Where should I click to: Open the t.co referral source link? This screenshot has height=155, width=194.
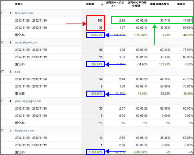(17, 72)
